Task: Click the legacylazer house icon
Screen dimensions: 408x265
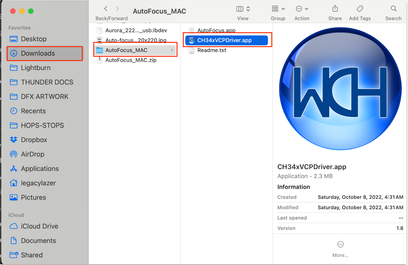Action: tap(14, 183)
